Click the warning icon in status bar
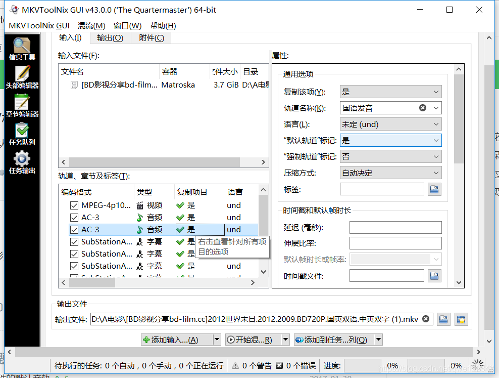This screenshot has height=378, width=499. point(235,365)
